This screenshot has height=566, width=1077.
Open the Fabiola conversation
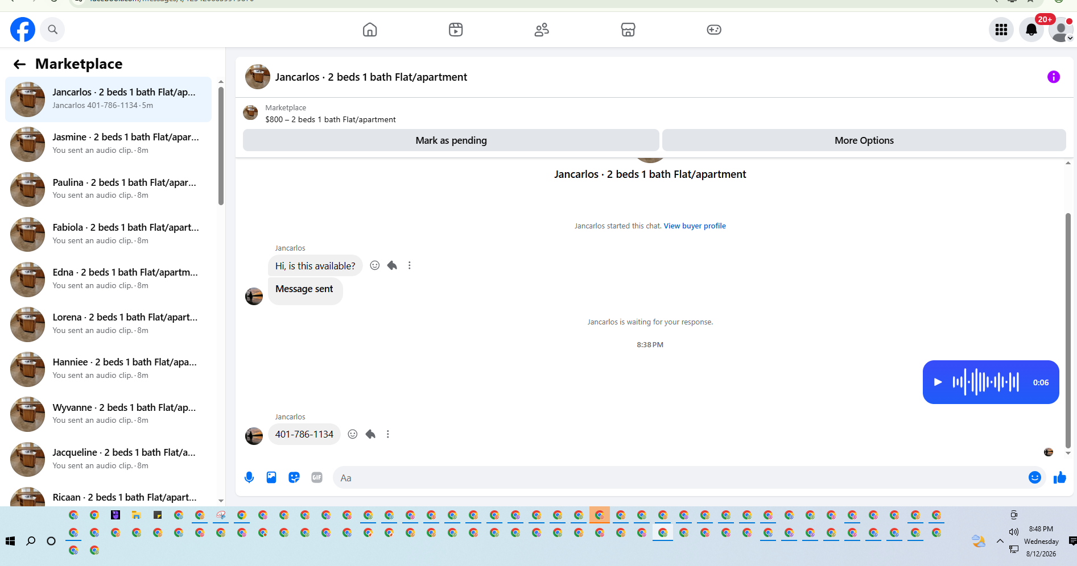pyautogui.click(x=109, y=234)
